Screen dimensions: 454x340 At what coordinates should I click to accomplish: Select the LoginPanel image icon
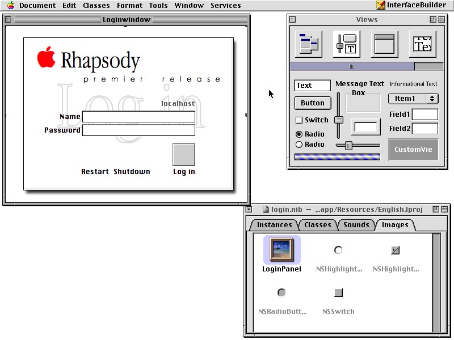[281, 249]
